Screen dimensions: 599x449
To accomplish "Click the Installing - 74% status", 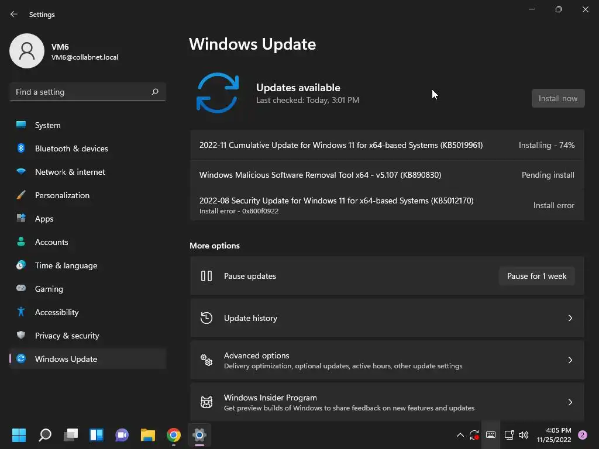I will (547, 145).
